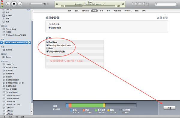Screen dimensions: 180x118
Task: Skip back with the rewind button
Action: coord(8,4)
